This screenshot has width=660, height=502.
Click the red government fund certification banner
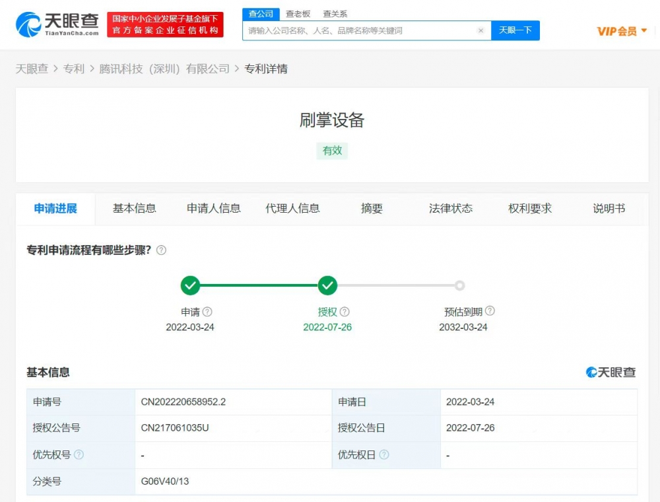pos(165,24)
